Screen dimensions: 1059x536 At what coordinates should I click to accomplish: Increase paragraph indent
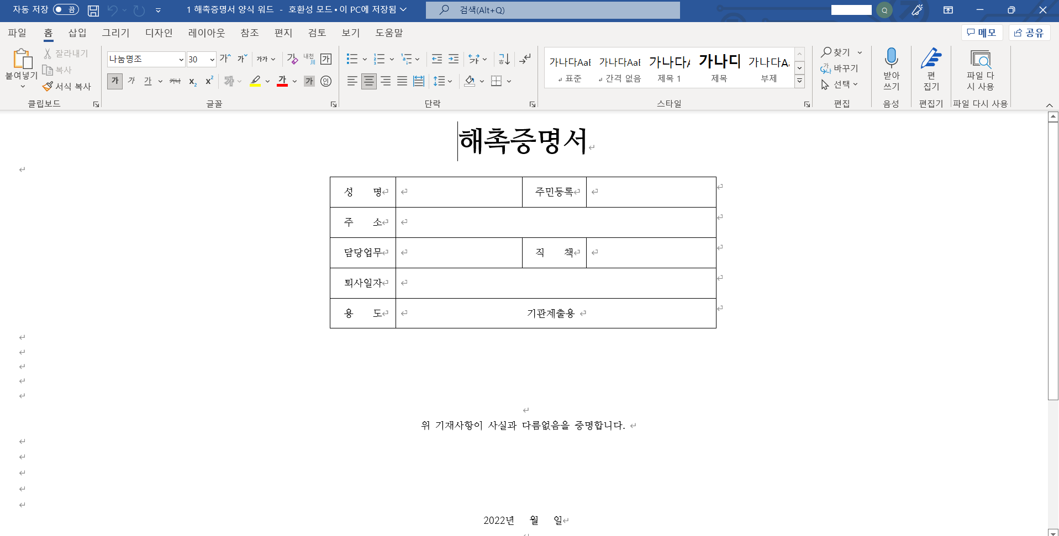pyautogui.click(x=454, y=59)
